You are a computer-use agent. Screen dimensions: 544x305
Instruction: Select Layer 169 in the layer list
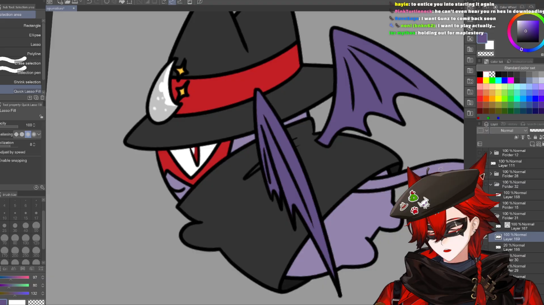516,237
